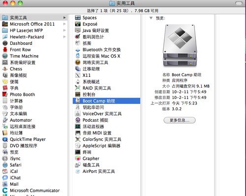
Task: Select the 抓图 row
Action: [x=106, y=43]
